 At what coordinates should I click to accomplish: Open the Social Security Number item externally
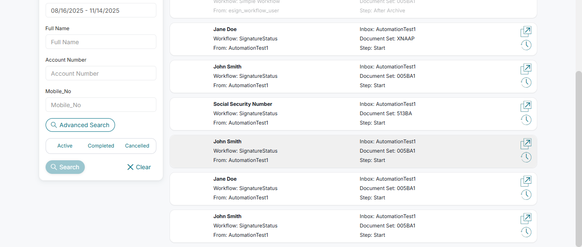pos(526,107)
